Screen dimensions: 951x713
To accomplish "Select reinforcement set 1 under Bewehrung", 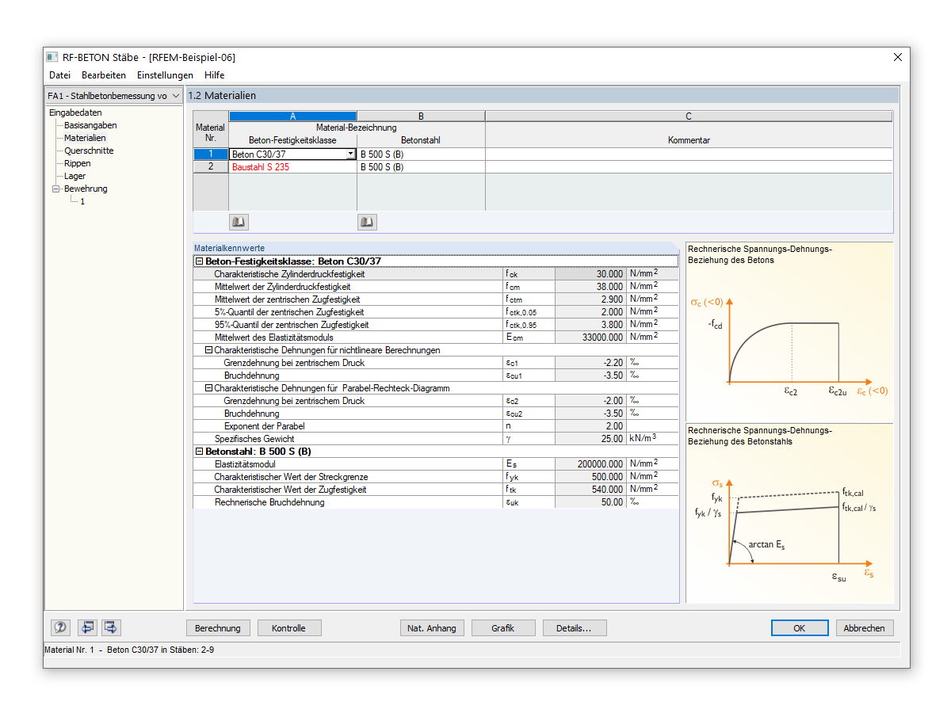I will pos(82,201).
